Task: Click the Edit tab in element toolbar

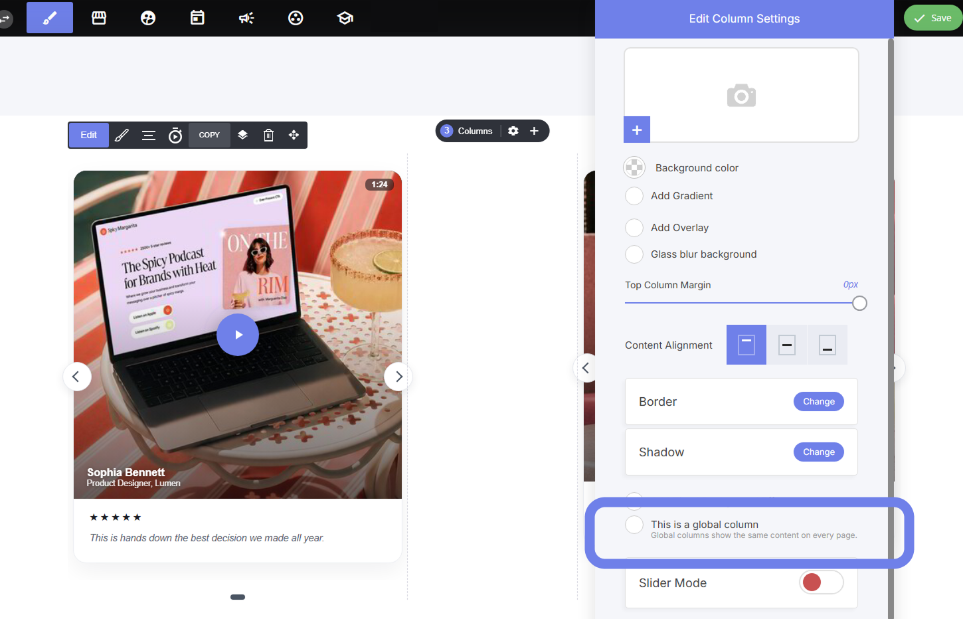Action: point(89,135)
